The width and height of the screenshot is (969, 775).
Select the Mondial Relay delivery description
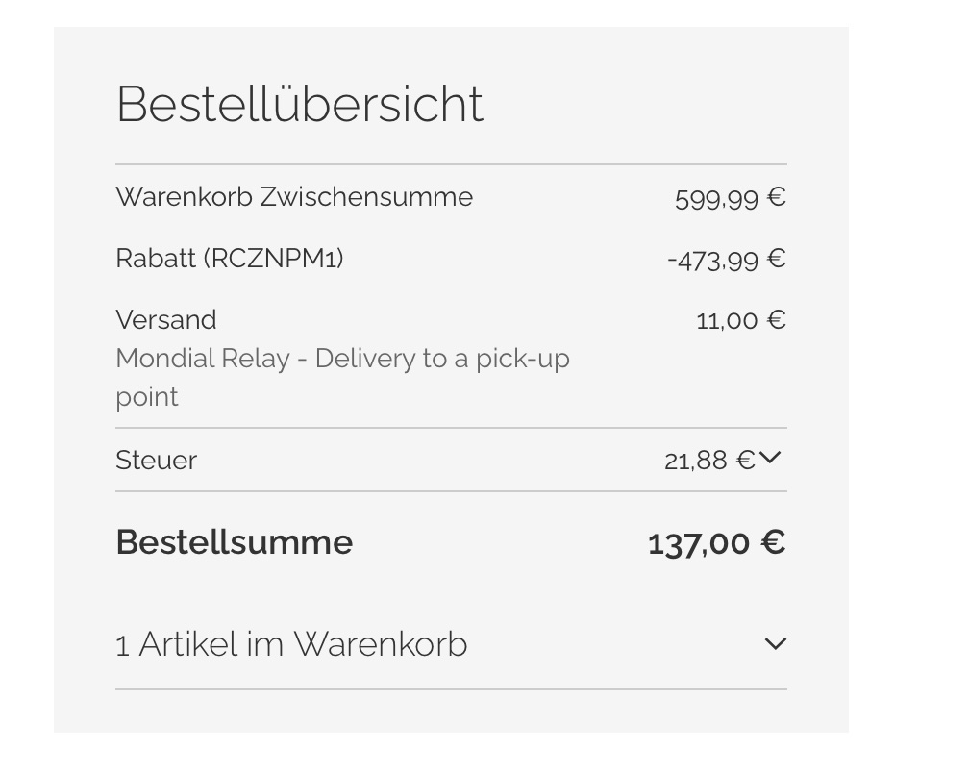point(342,359)
